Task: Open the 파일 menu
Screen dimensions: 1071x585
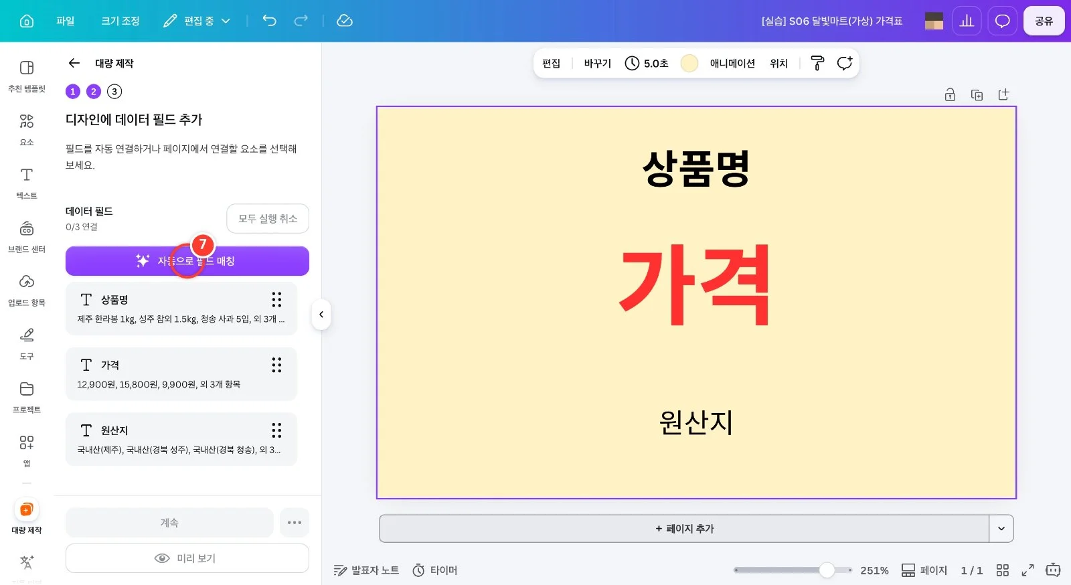Action: tap(66, 21)
